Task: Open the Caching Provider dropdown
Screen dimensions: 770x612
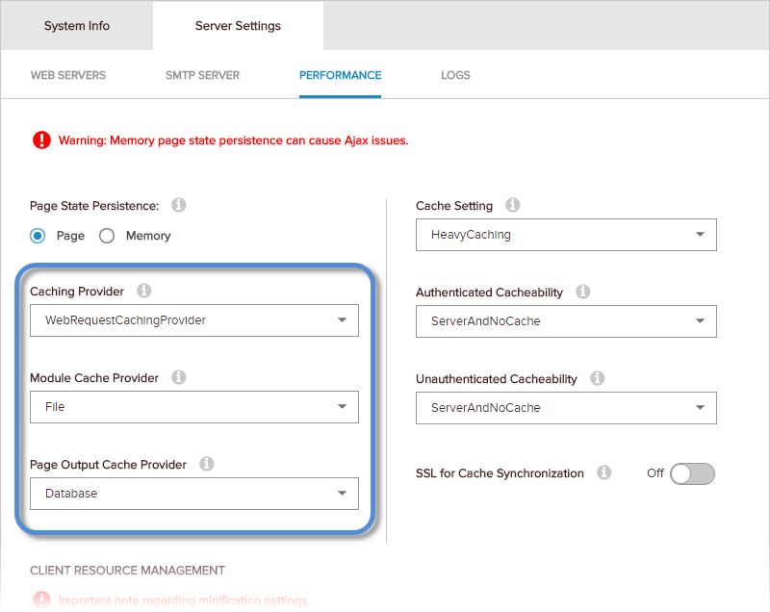Action: 194,320
